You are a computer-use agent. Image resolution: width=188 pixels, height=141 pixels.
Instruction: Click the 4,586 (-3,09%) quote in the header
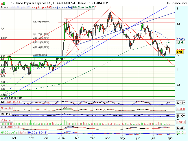pos(66,3)
